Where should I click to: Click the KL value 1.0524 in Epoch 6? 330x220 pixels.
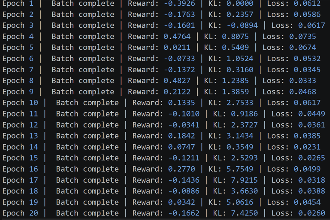[240, 59]
